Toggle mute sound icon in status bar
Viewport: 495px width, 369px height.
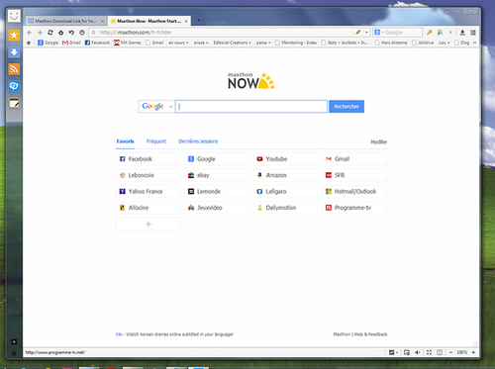(x=417, y=352)
